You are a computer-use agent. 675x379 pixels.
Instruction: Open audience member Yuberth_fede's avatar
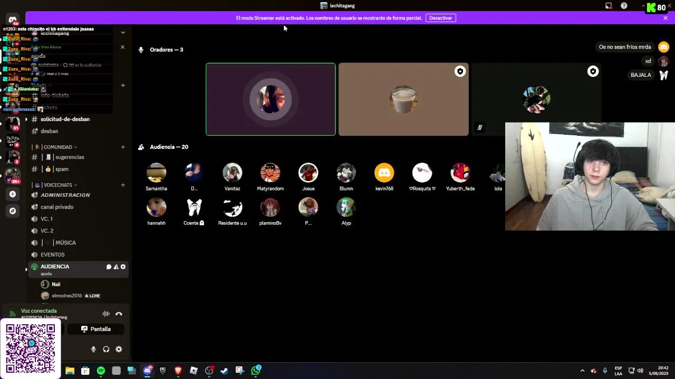click(460, 173)
